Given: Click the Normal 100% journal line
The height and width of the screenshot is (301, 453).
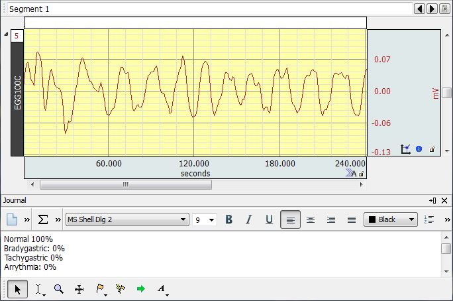Looking at the screenshot, I should 28,239.
